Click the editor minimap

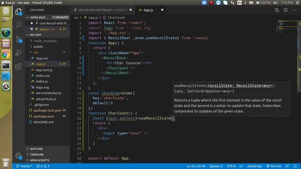coord(287,26)
